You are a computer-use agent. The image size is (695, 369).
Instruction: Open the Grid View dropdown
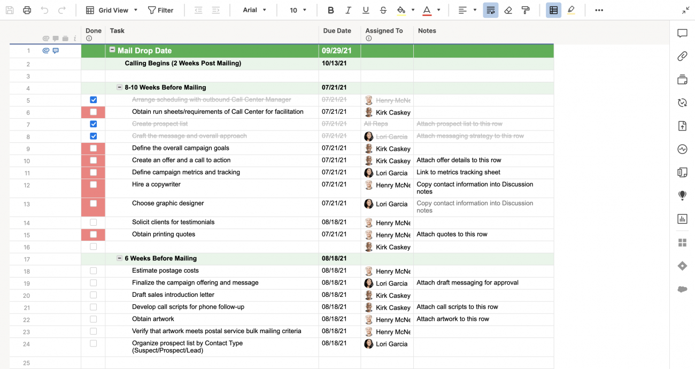112,10
